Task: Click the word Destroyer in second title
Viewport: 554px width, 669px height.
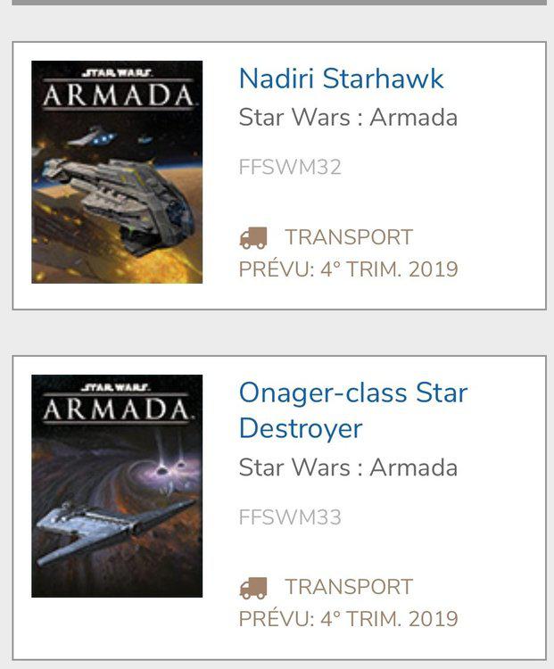Action: pyautogui.click(x=301, y=429)
